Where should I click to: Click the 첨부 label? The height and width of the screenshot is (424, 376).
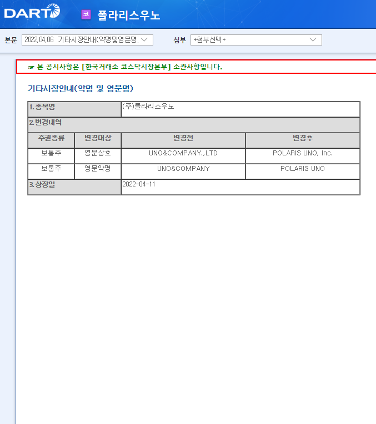[180, 40]
